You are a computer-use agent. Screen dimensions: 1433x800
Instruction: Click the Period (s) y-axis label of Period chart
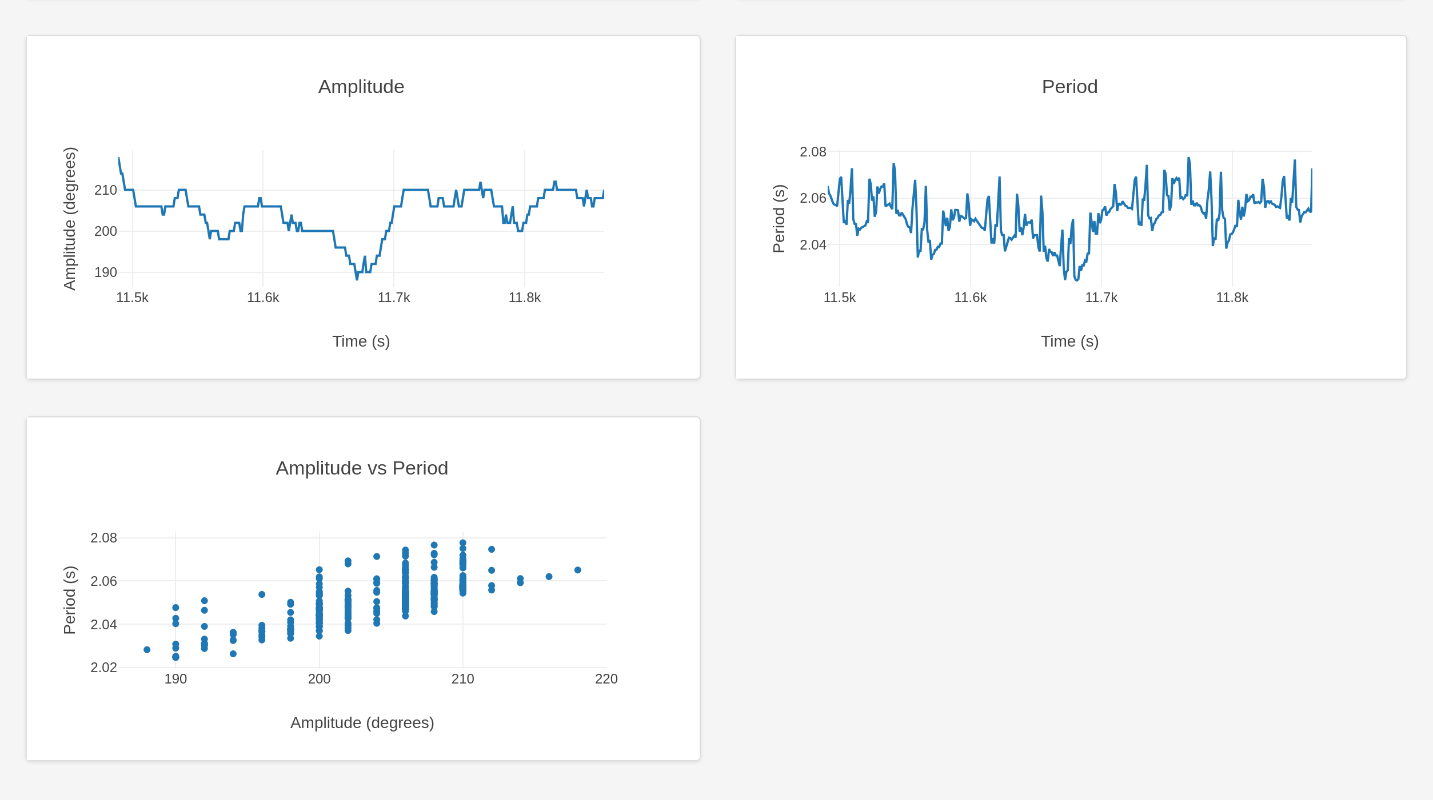click(x=779, y=219)
